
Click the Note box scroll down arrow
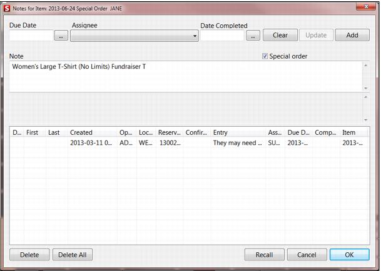(366, 88)
